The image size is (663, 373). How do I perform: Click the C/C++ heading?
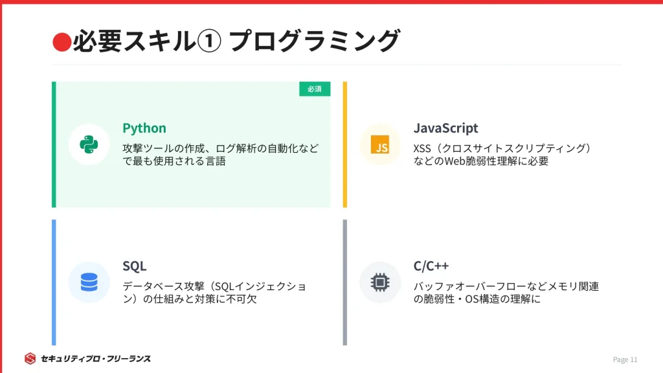pyautogui.click(x=431, y=266)
